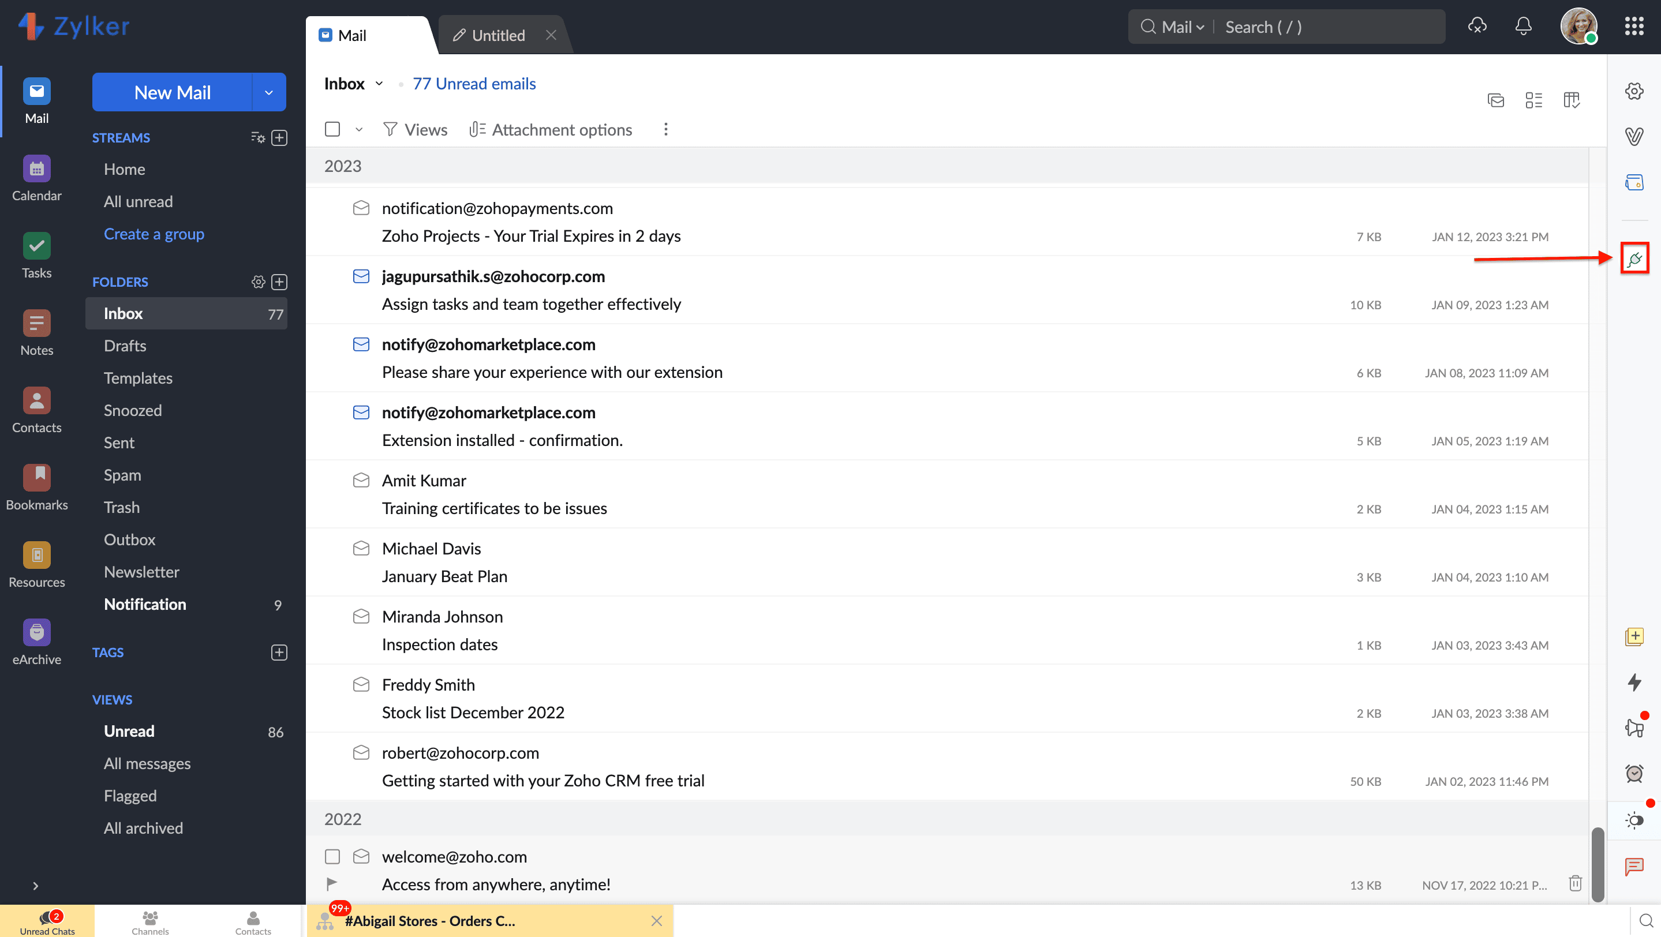Click the plug integrations icon in right panel
The width and height of the screenshot is (1661, 937).
(x=1634, y=259)
